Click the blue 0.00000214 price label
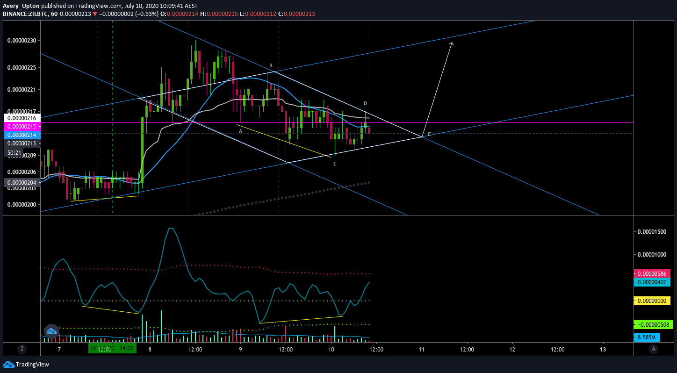 pos(22,135)
